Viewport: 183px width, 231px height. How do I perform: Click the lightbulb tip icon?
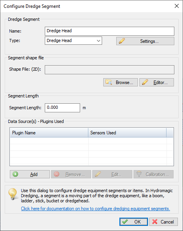(x=13, y=194)
